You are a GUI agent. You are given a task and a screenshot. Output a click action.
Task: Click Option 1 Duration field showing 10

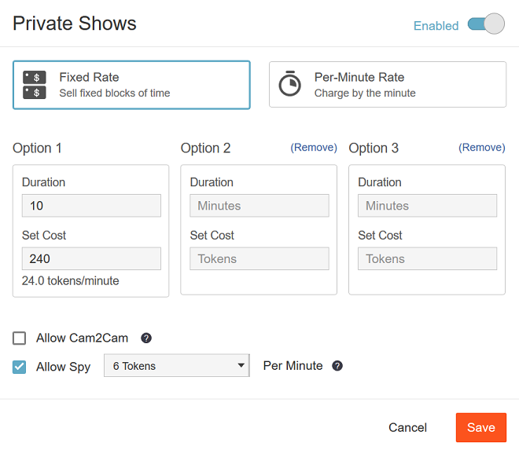[x=91, y=206]
